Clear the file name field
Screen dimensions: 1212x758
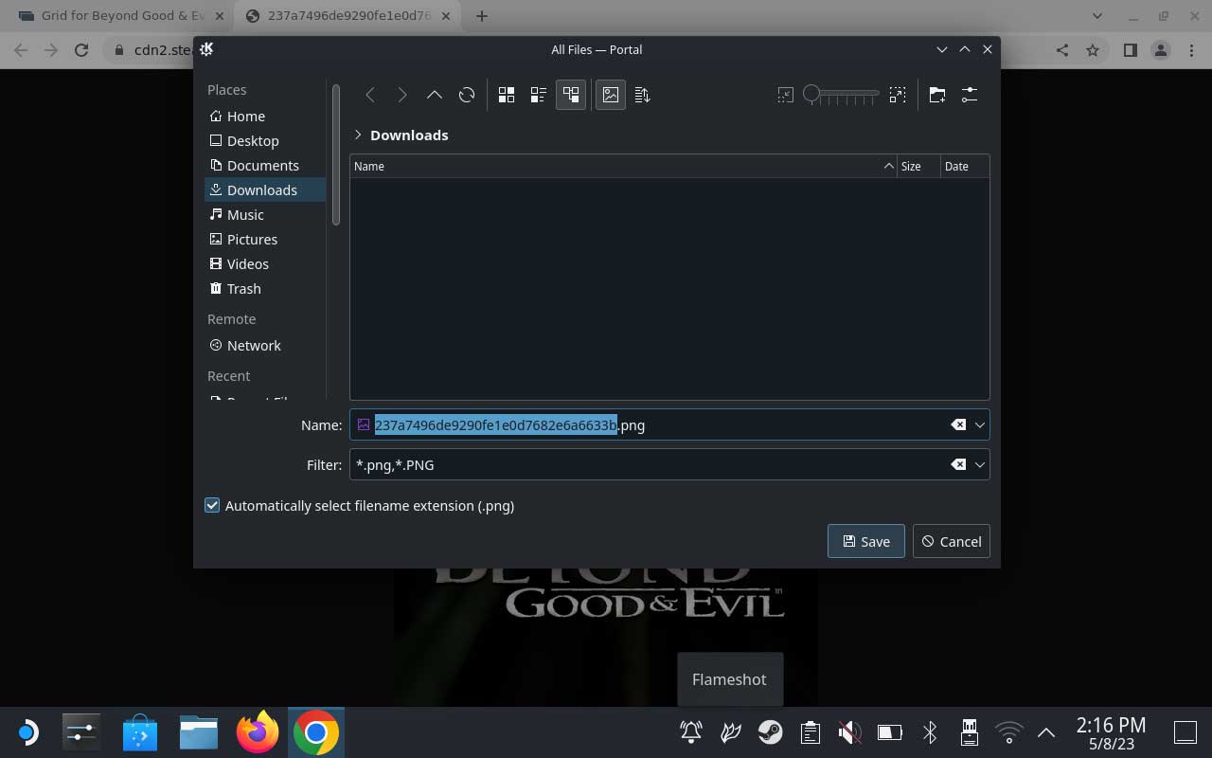click(958, 424)
